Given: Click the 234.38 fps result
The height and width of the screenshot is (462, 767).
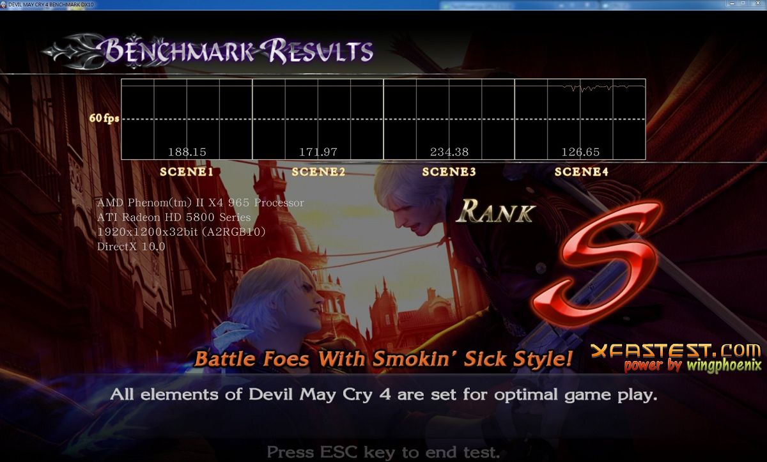Looking at the screenshot, I should [x=449, y=152].
